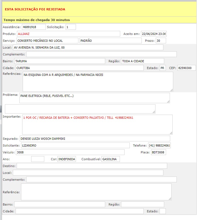Image resolution: width=206 pixels, height=220 pixels.
Task: Click the empty destination Estado field
Action: (x=163, y=211)
